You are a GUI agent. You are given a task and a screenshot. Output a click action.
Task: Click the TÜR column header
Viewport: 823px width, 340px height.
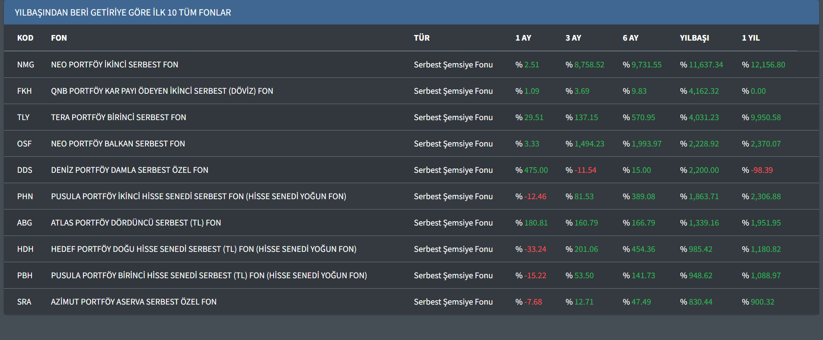pyautogui.click(x=421, y=38)
